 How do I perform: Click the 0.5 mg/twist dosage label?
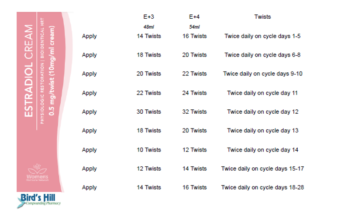(52, 71)
